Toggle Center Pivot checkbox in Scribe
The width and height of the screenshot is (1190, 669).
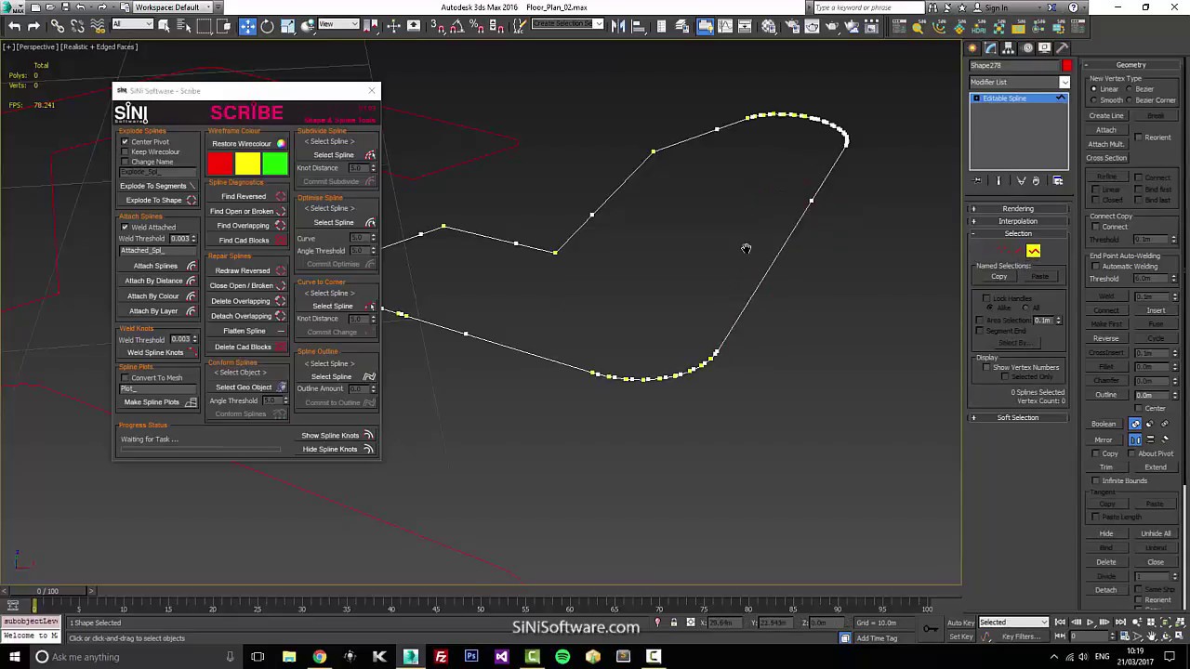pyautogui.click(x=125, y=142)
